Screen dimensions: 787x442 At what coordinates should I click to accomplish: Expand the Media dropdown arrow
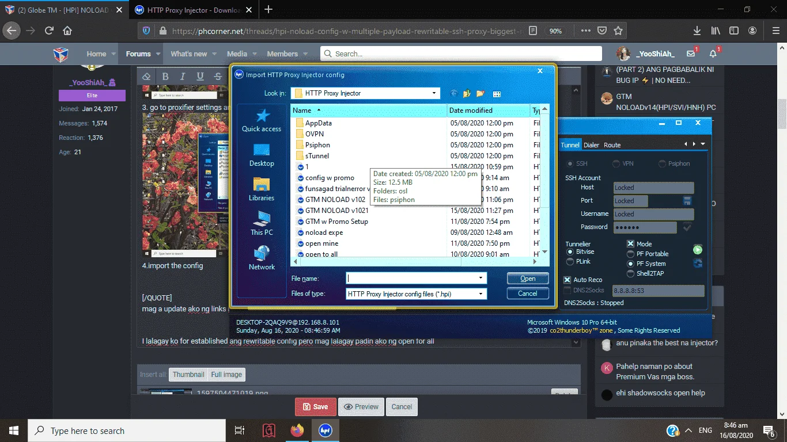(x=255, y=54)
